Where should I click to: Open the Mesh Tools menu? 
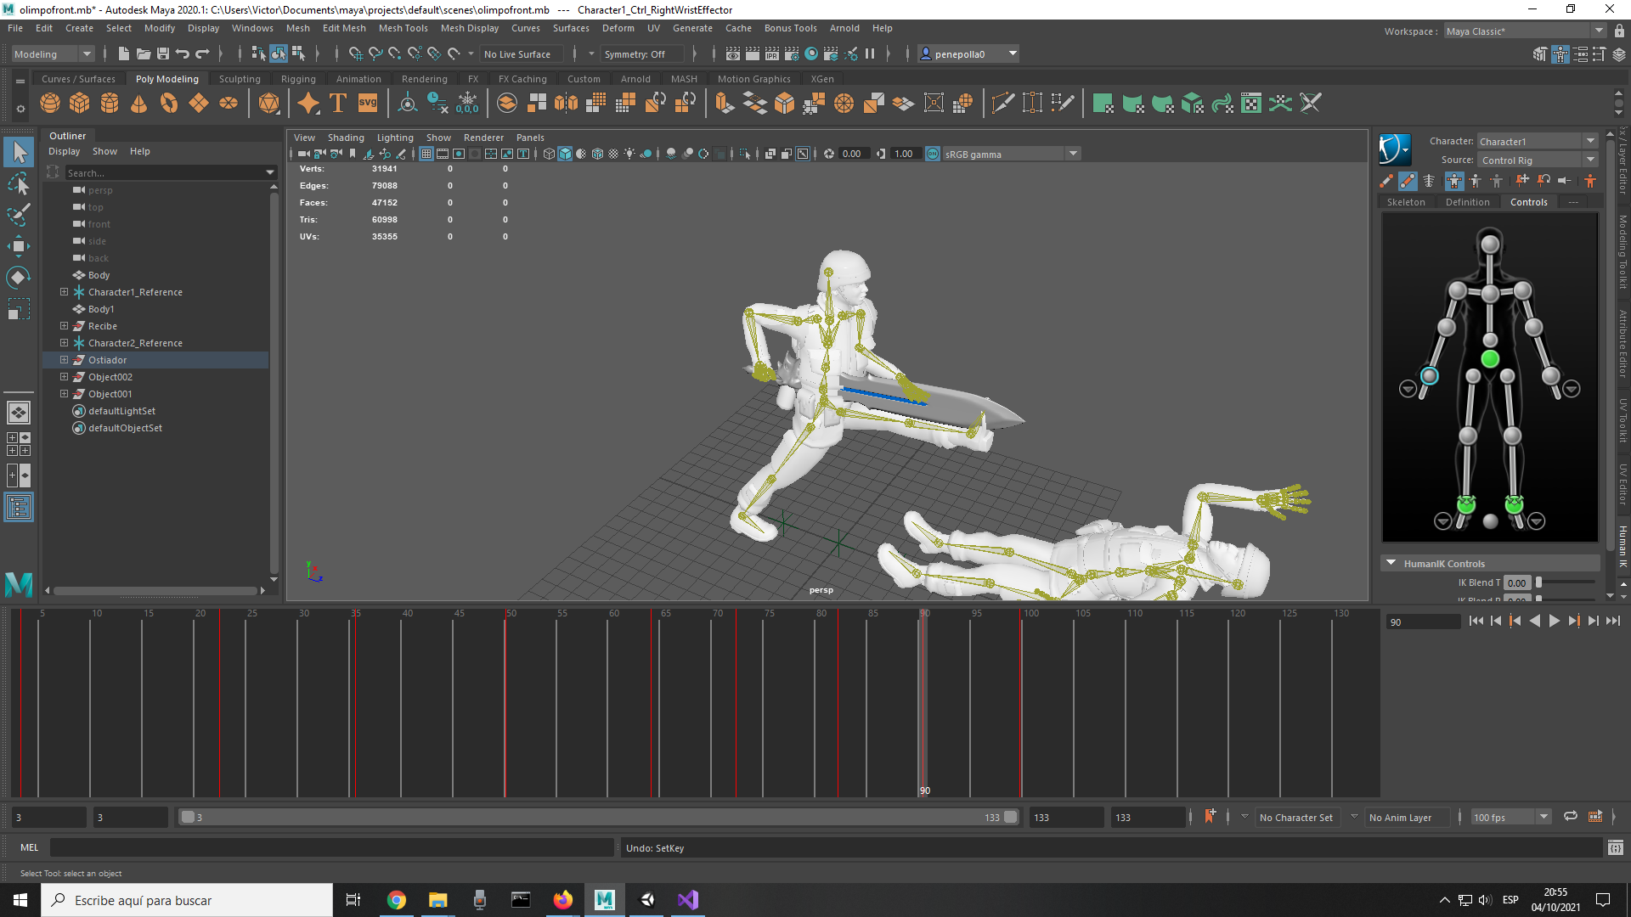coord(403,28)
